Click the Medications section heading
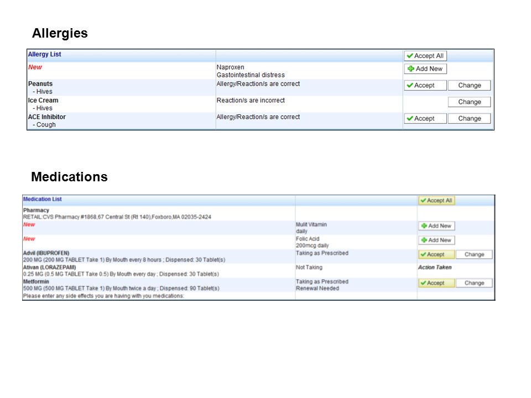The height and width of the screenshot is (398, 531). point(70,177)
